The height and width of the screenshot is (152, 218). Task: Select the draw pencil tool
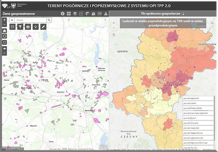coord(43,27)
